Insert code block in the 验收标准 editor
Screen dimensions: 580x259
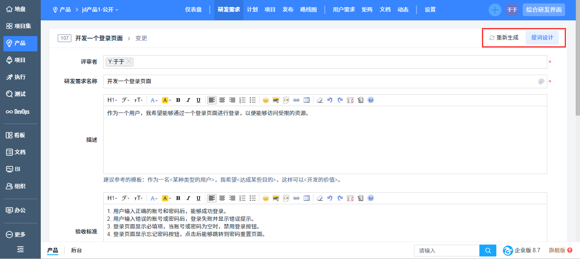tap(286, 198)
